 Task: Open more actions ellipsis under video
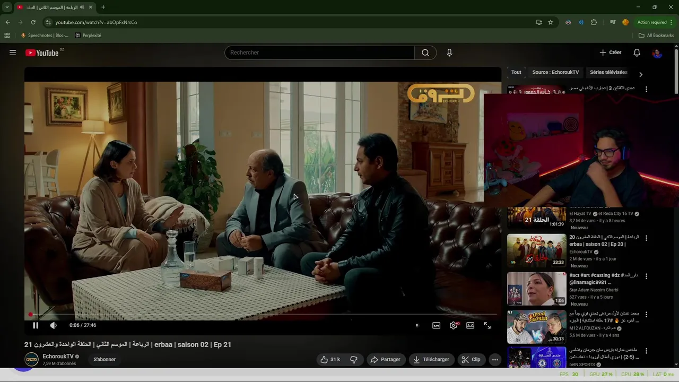pyautogui.click(x=495, y=359)
